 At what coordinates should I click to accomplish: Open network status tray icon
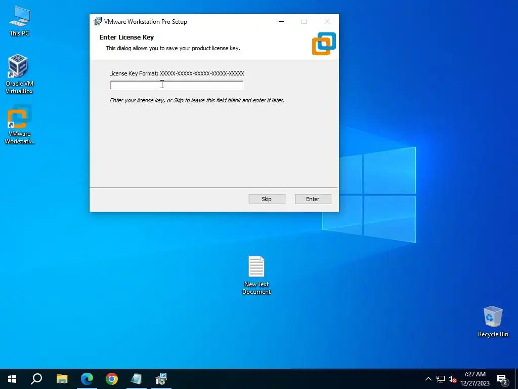pos(441,379)
